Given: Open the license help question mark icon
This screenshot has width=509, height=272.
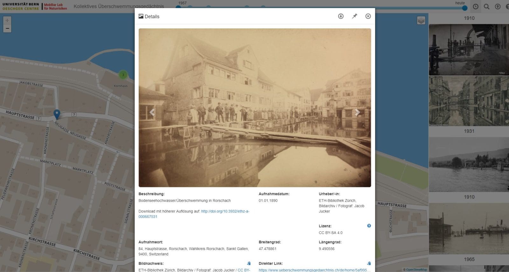Looking at the screenshot, I should (369, 226).
